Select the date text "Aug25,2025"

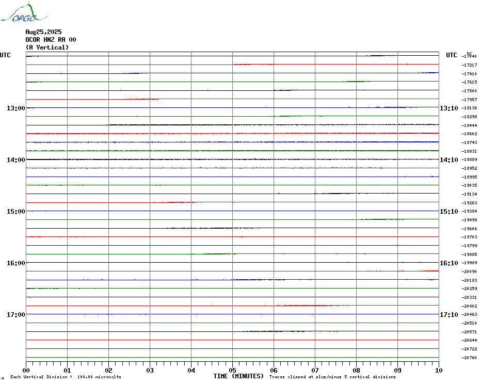pyautogui.click(x=43, y=32)
